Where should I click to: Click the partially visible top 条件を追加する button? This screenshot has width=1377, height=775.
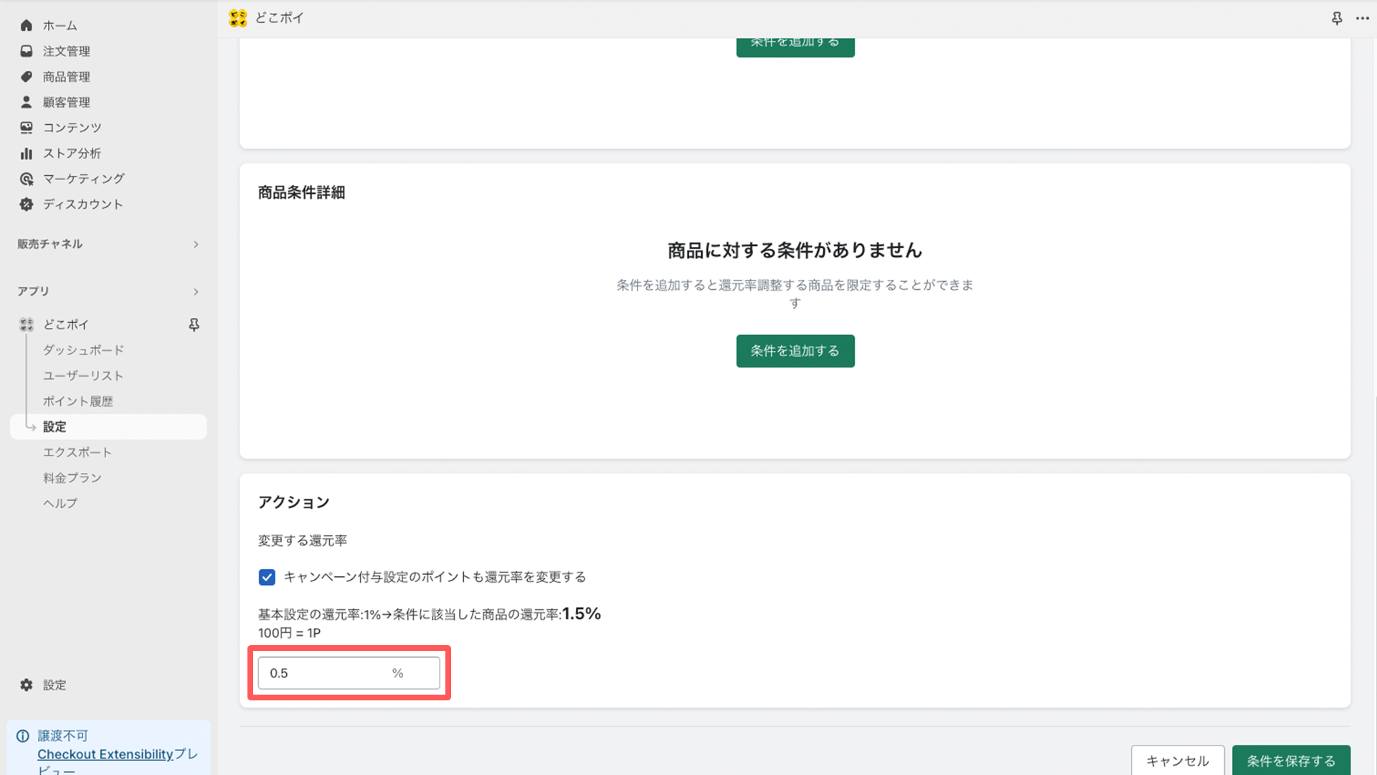(795, 47)
